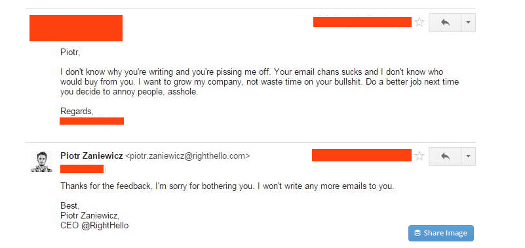The height and width of the screenshot is (248, 525).
Task: Reply to the first email using arrow icon
Action: [445, 22]
